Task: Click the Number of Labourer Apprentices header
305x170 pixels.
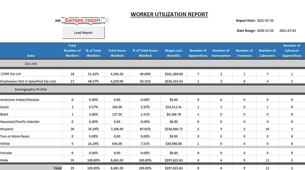Action: point(291,51)
